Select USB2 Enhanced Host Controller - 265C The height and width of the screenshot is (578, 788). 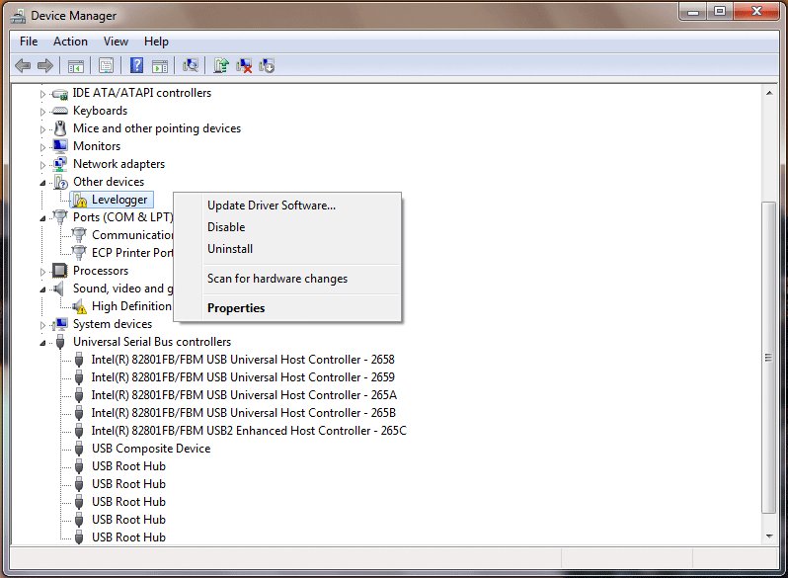pyautogui.click(x=249, y=431)
